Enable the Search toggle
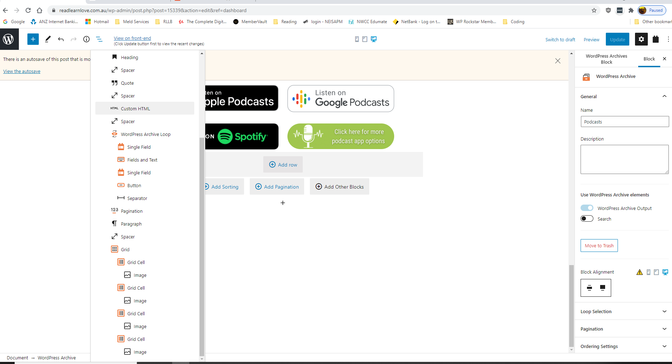This screenshot has height=364, width=672. pos(587,218)
